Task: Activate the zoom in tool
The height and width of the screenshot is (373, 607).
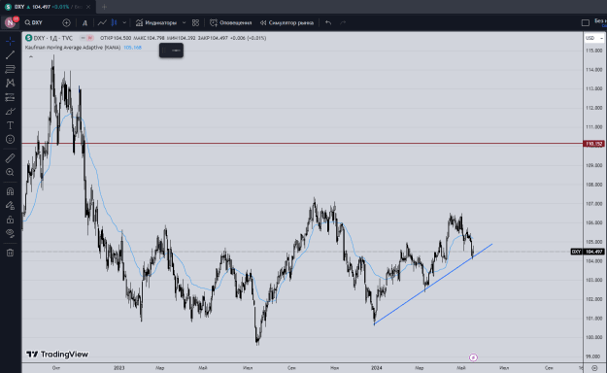Action: (x=10, y=172)
